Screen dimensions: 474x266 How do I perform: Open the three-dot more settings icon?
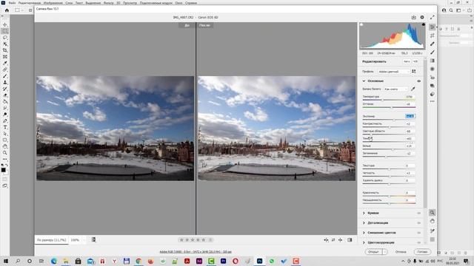point(433,101)
